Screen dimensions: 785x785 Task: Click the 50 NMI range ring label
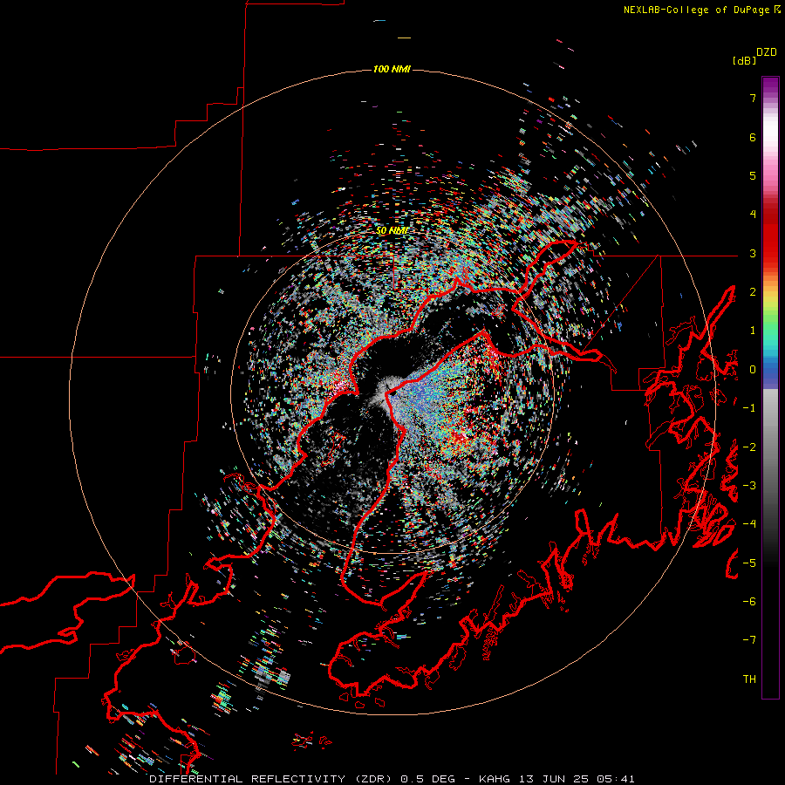pyautogui.click(x=392, y=230)
